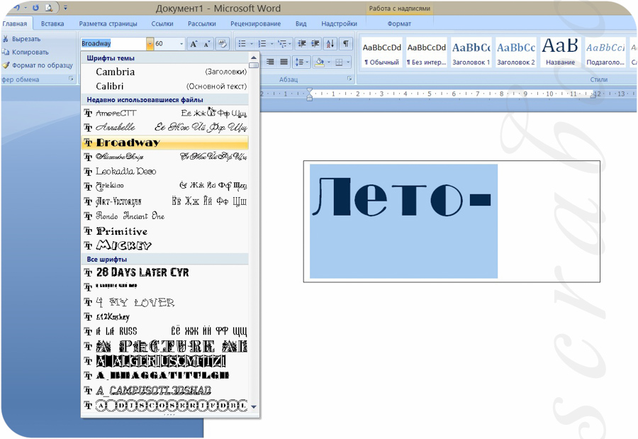Open the Paragraph (Абзац) dialog launcher

coord(349,79)
